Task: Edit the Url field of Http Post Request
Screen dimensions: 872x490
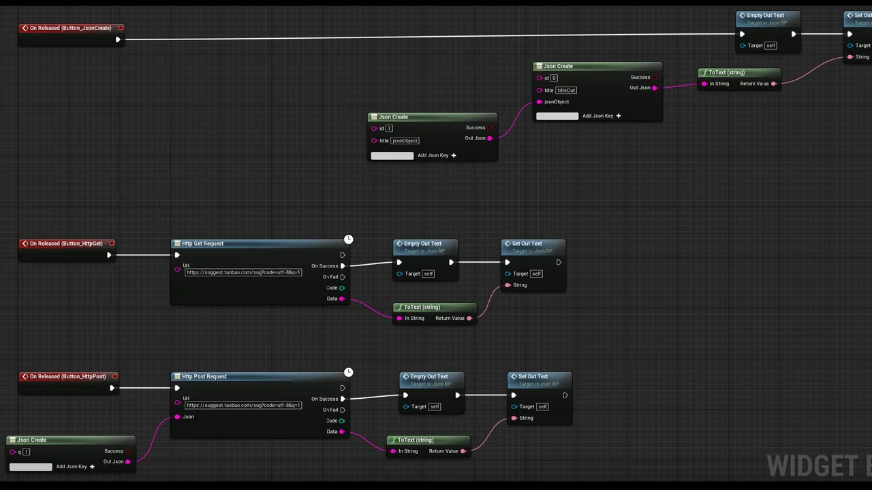Action: tap(243, 405)
